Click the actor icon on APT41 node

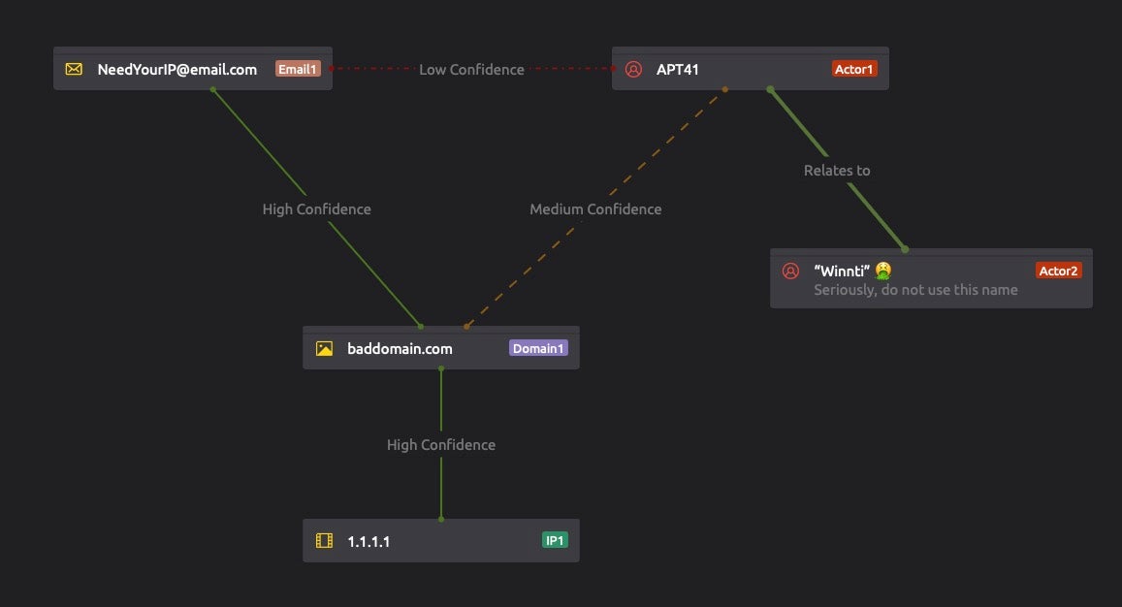click(633, 70)
